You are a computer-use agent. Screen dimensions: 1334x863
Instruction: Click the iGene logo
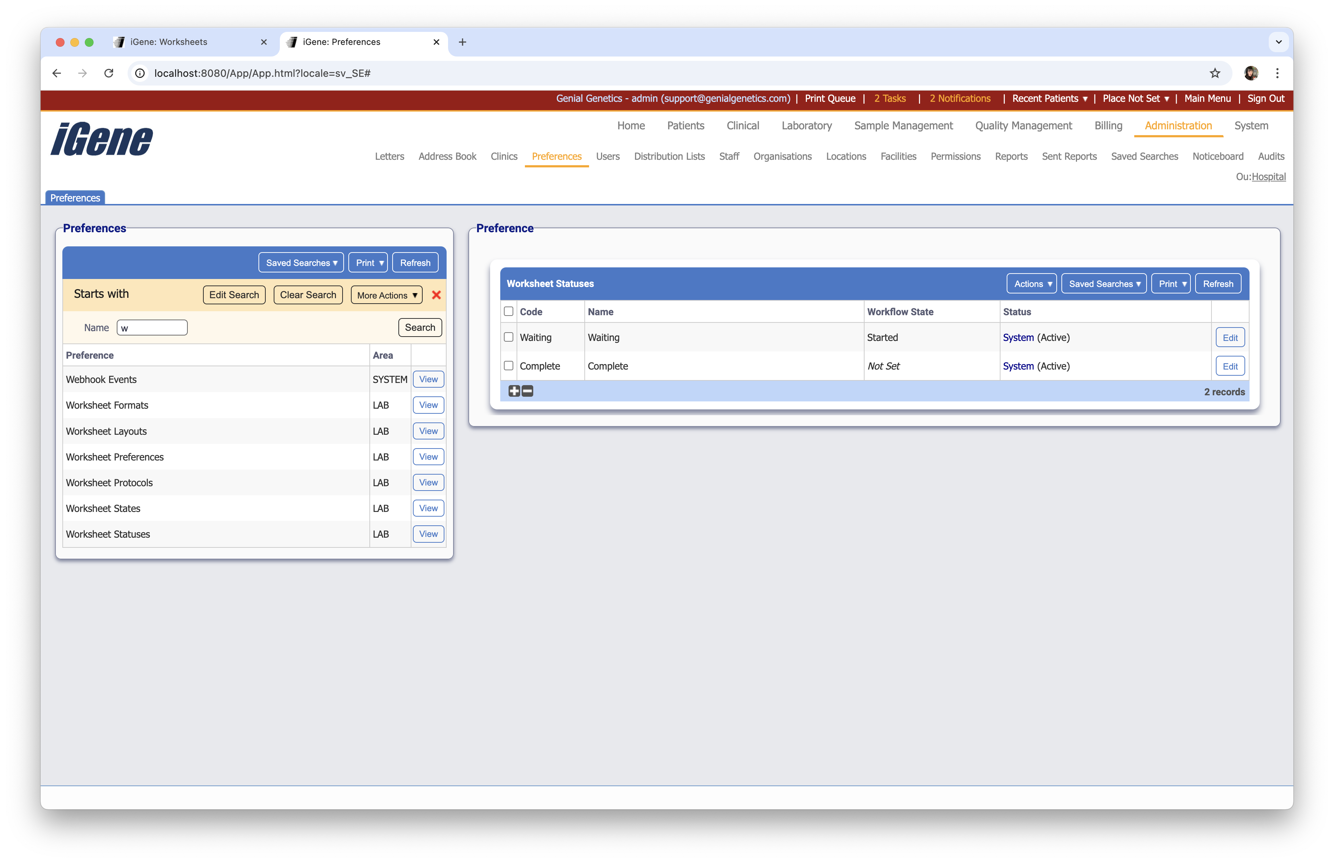coord(101,139)
